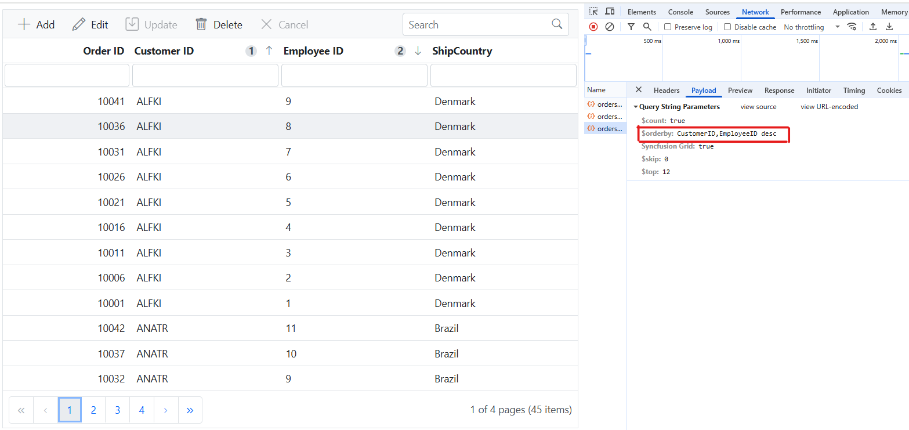The width and height of the screenshot is (909, 430).
Task: Clear the network log
Action: pos(609,27)
